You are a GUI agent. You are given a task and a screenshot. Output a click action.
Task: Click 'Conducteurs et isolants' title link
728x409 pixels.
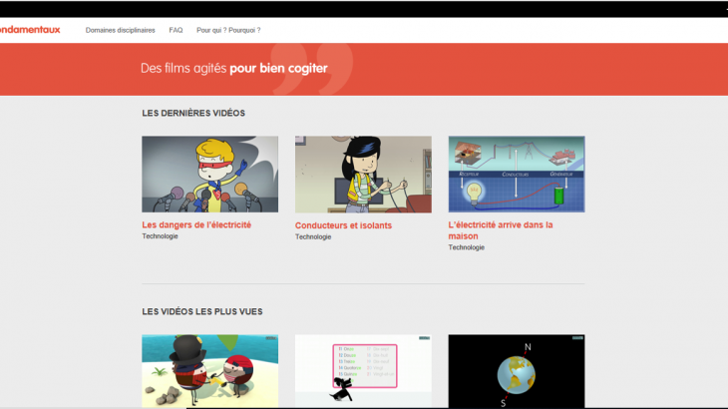pos(343,225)
